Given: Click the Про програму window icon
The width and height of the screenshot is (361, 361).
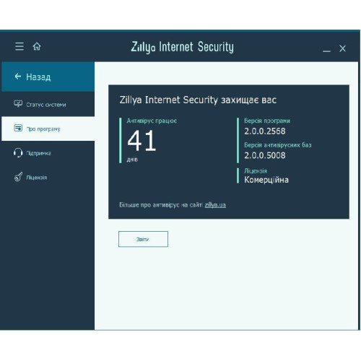Looking at the screenshot, I should (x=18, y=128).
